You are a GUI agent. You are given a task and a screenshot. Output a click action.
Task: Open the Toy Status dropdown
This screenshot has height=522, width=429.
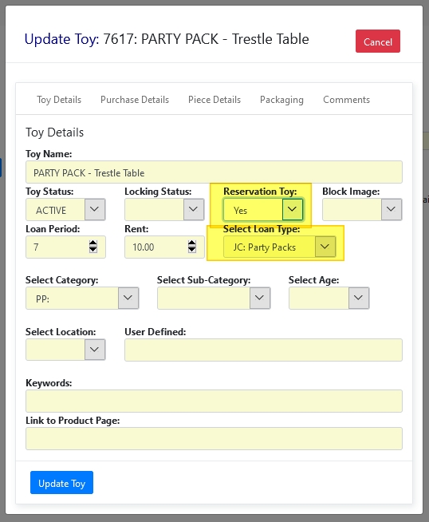click(x=65, y=209)
